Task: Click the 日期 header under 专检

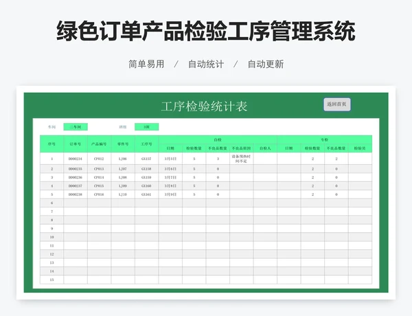Action: pos(289,148)
